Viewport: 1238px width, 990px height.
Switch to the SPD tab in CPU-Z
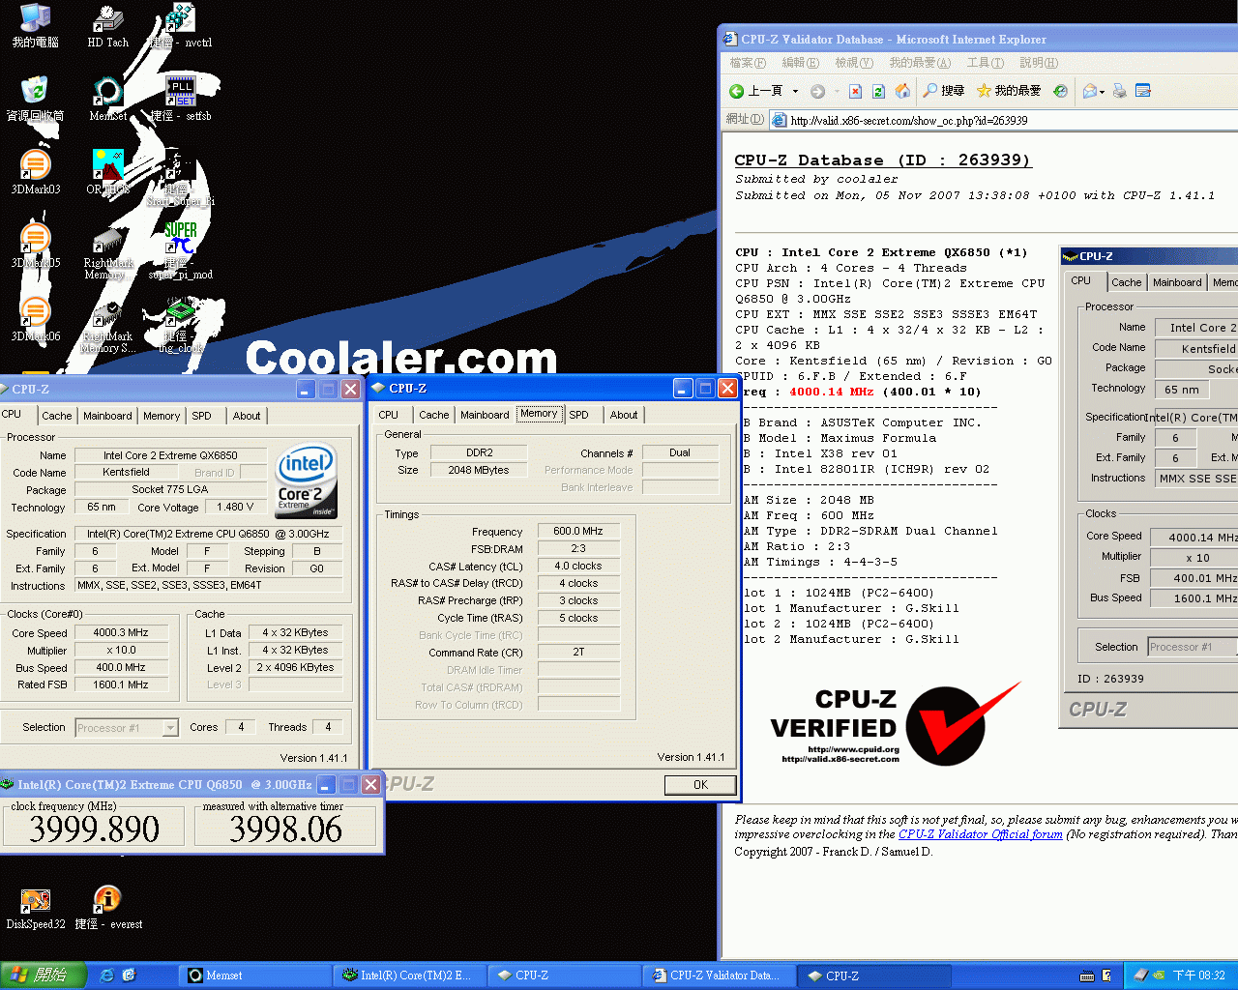tap(581, 414)
